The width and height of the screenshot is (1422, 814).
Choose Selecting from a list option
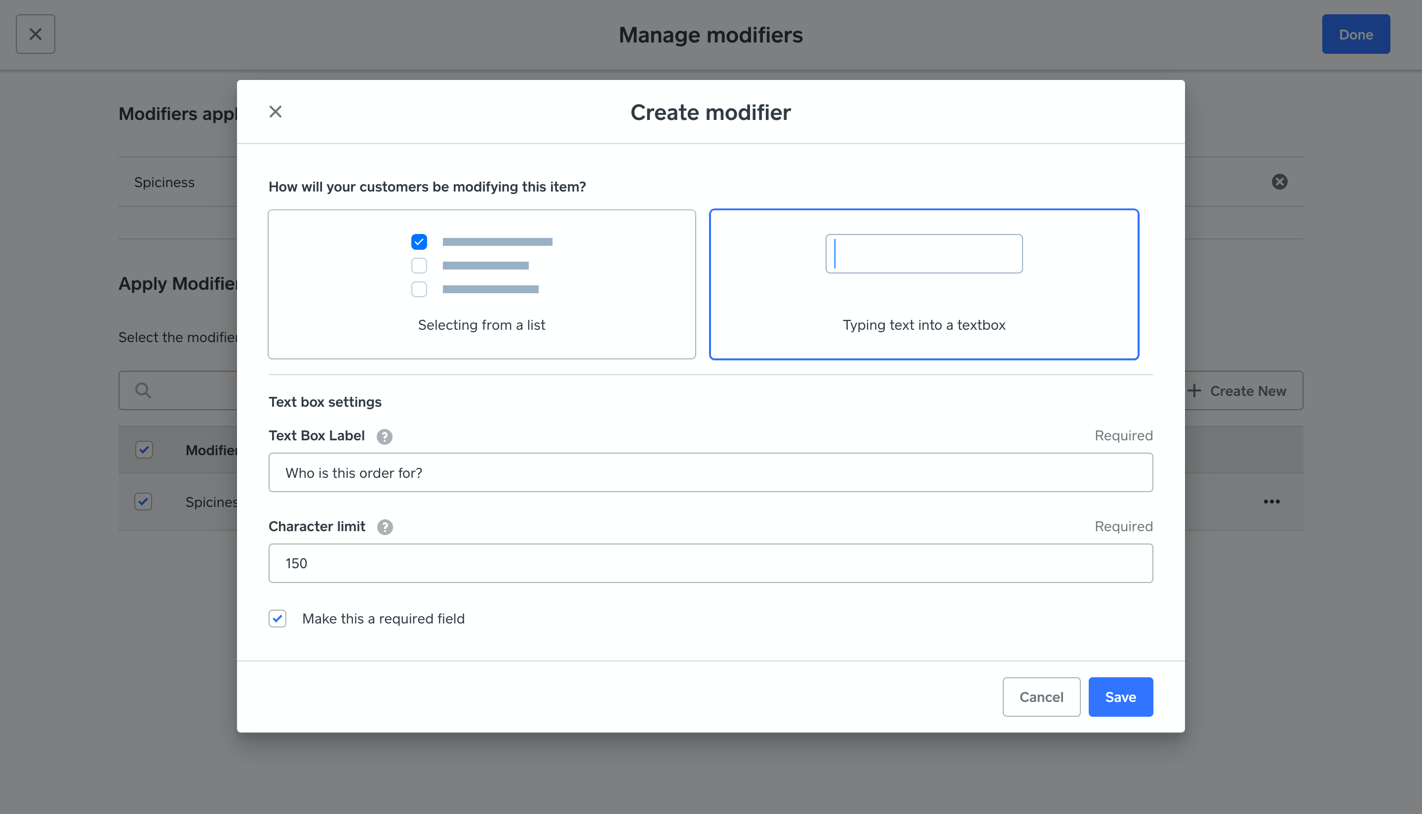[x=481, y=284]
